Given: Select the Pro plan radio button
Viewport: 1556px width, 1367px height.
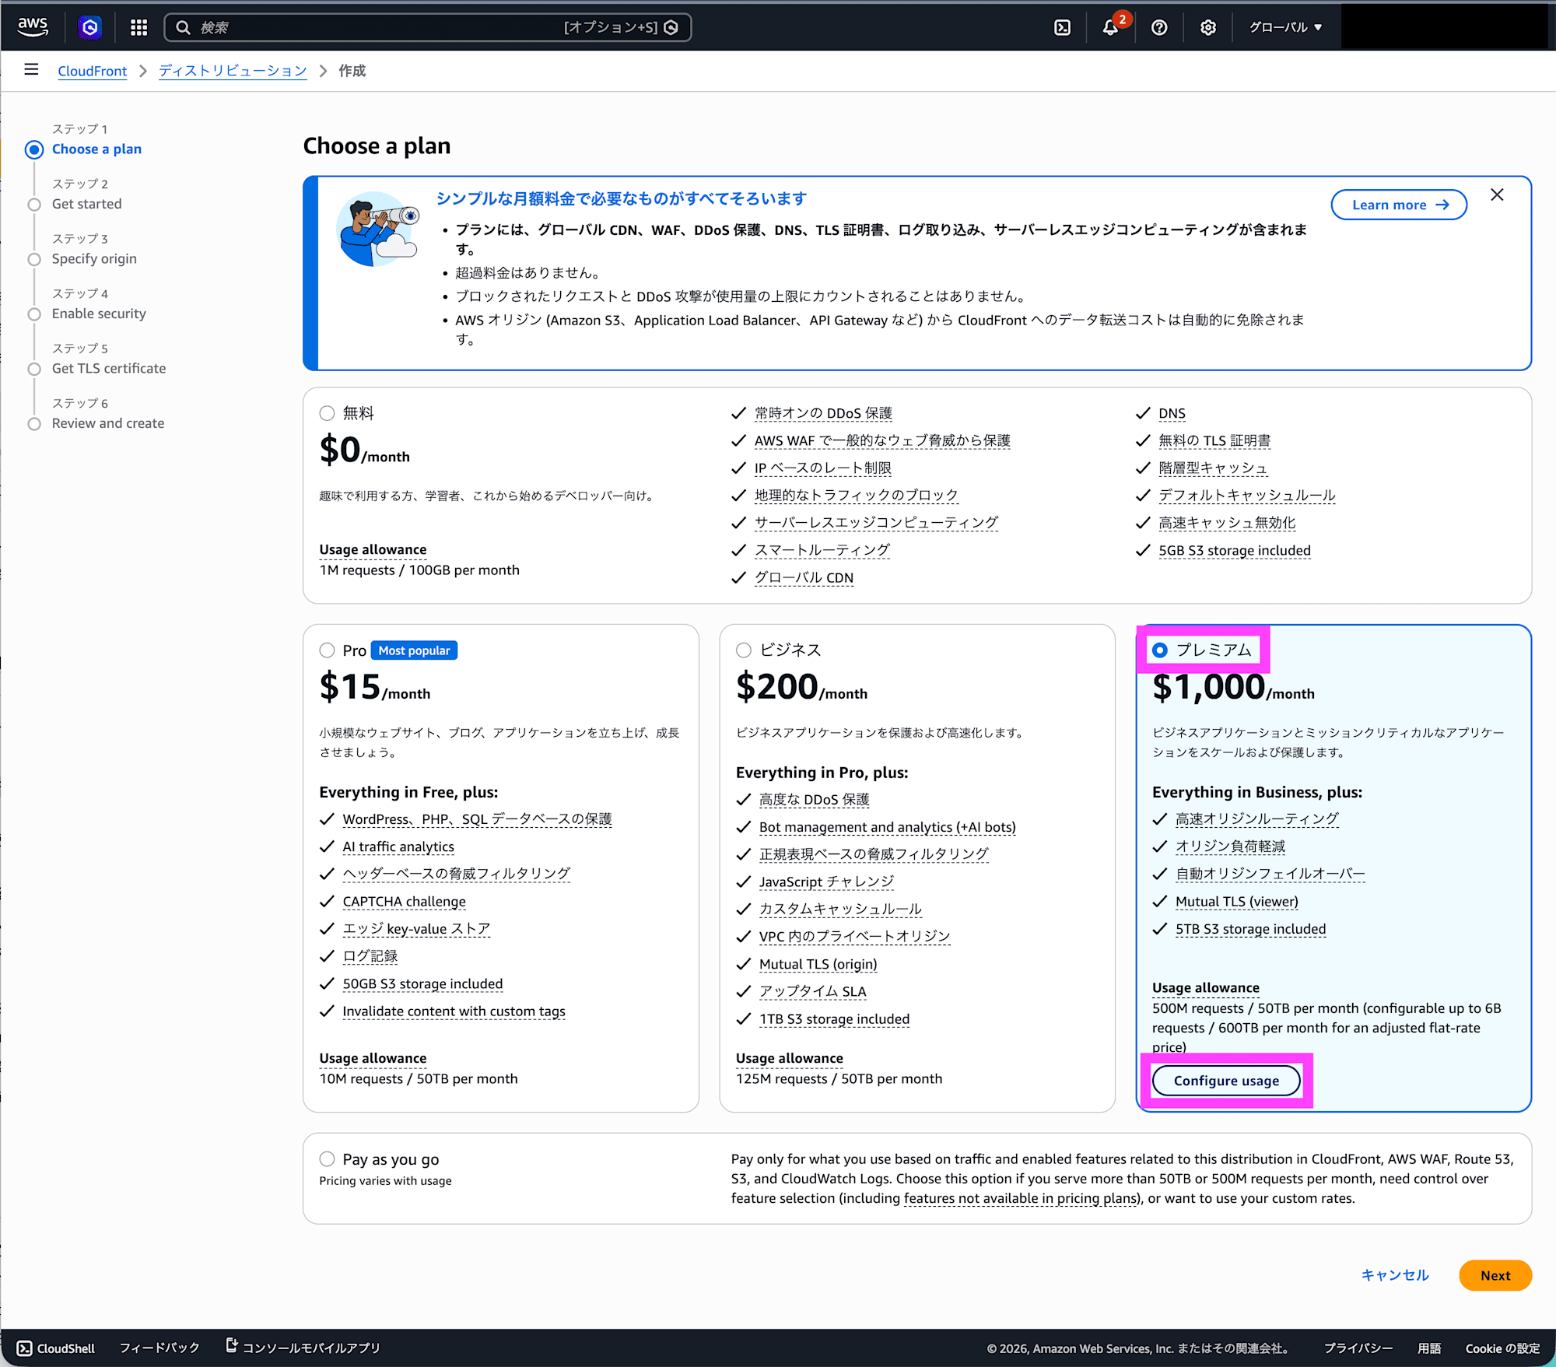Looking at the screenshot, I should coord(327,650).
